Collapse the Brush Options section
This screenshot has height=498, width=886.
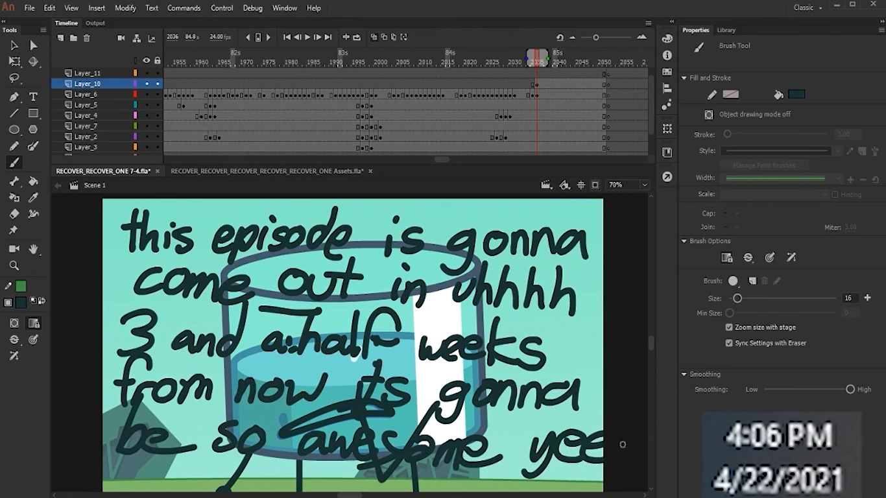pos(684,241)
